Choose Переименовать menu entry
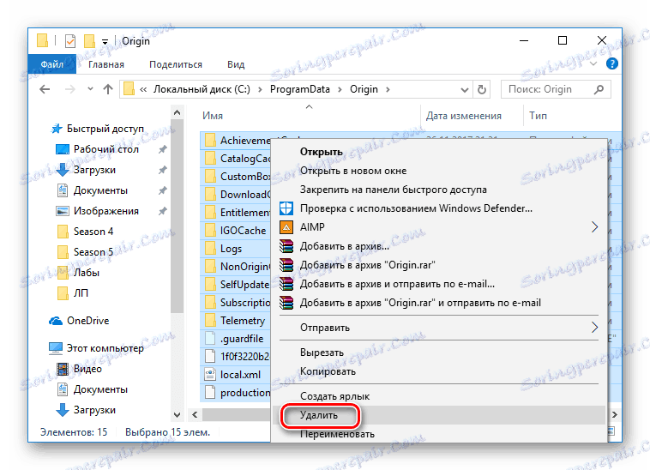 click(439, 433)
